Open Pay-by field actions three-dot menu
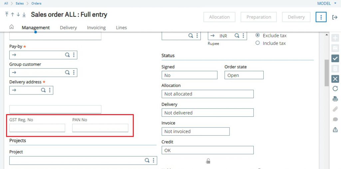The width and height of the screenshot is (341, 169). click(x=74, y=55)
